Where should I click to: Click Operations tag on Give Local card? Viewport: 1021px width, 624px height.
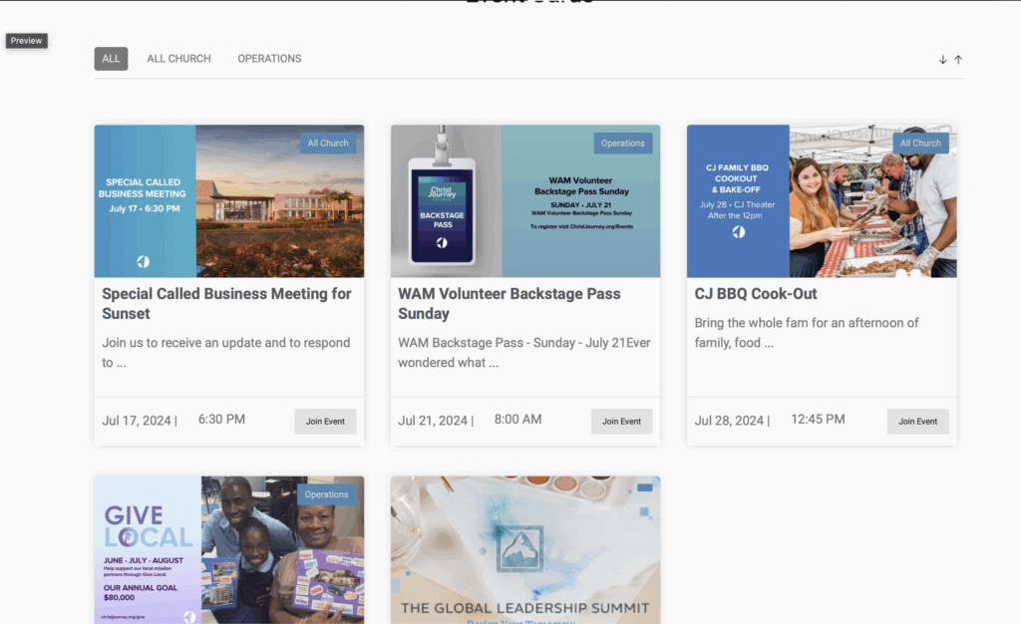(326, 494)
